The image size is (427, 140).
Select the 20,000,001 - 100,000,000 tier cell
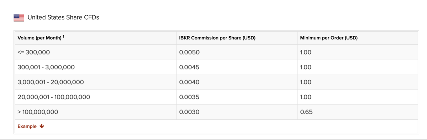coord(54,97)
